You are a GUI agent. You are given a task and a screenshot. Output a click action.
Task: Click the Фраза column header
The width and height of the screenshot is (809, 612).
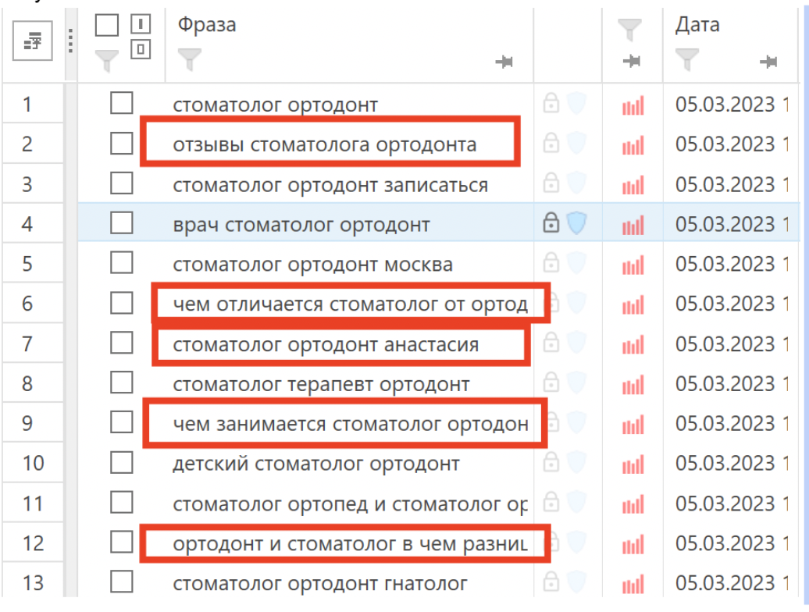[x=207, y=25]
